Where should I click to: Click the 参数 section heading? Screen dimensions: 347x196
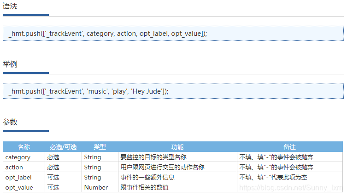pyautogui.click(x=10, y=122)
